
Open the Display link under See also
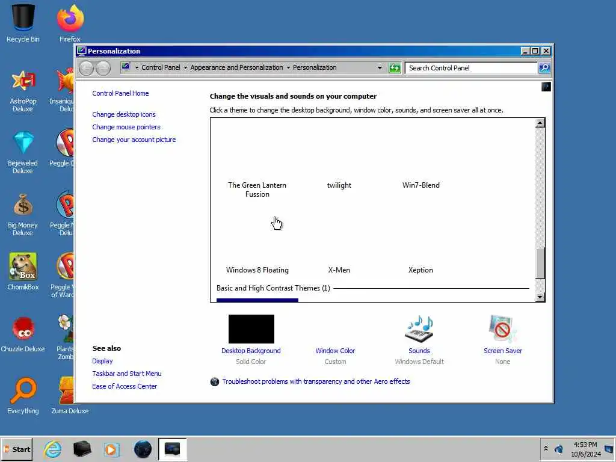(102, 361)
